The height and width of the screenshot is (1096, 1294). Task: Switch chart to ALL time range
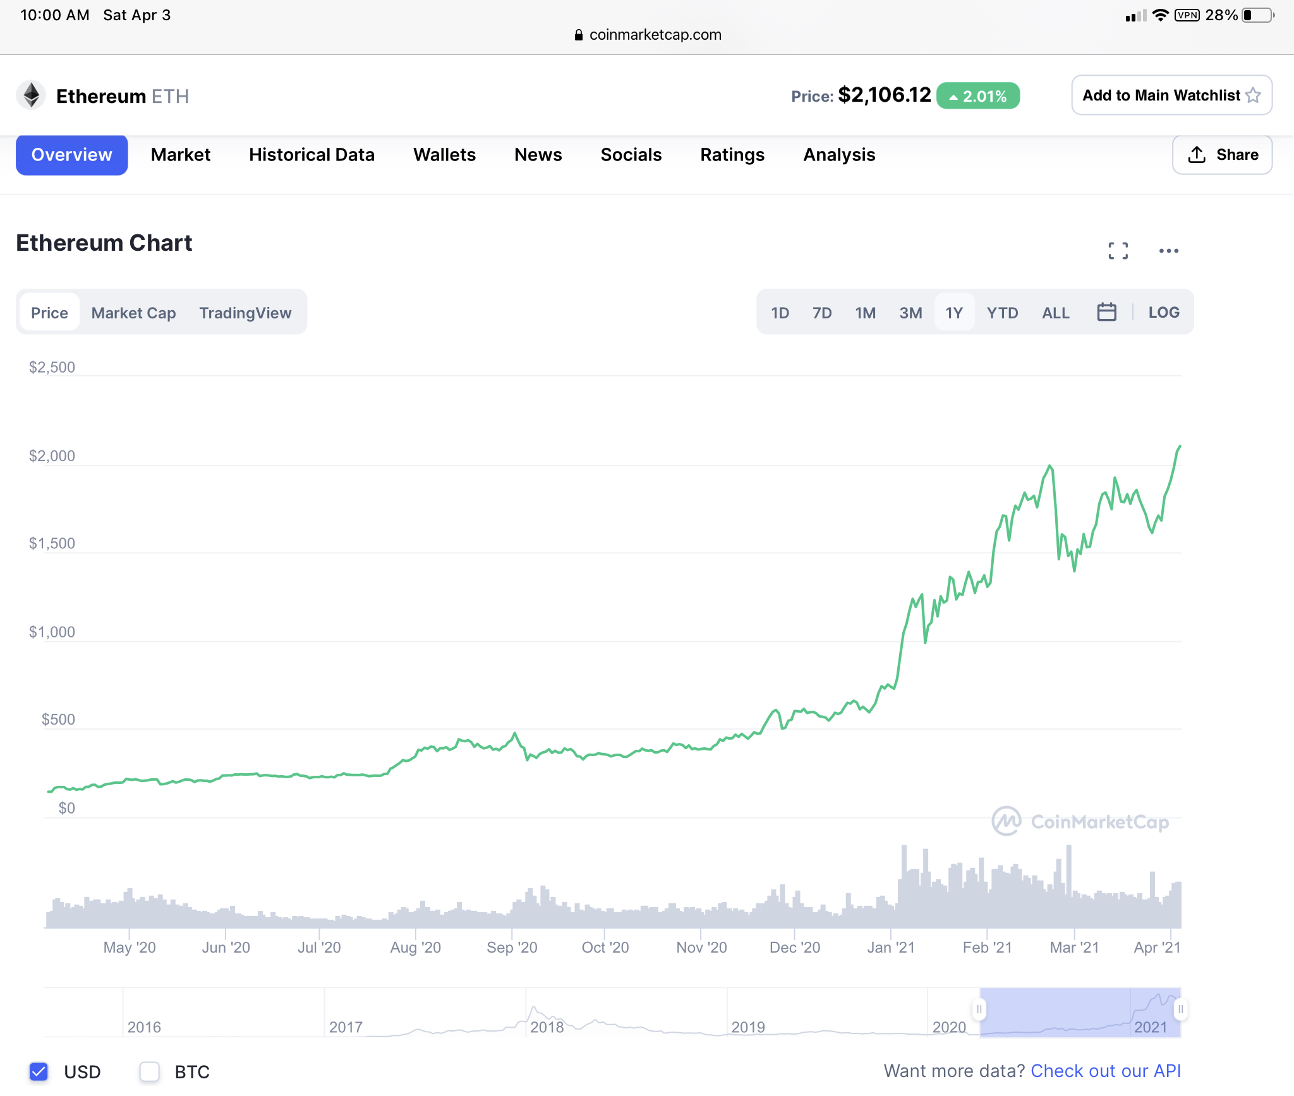[x=1055, y=313]
